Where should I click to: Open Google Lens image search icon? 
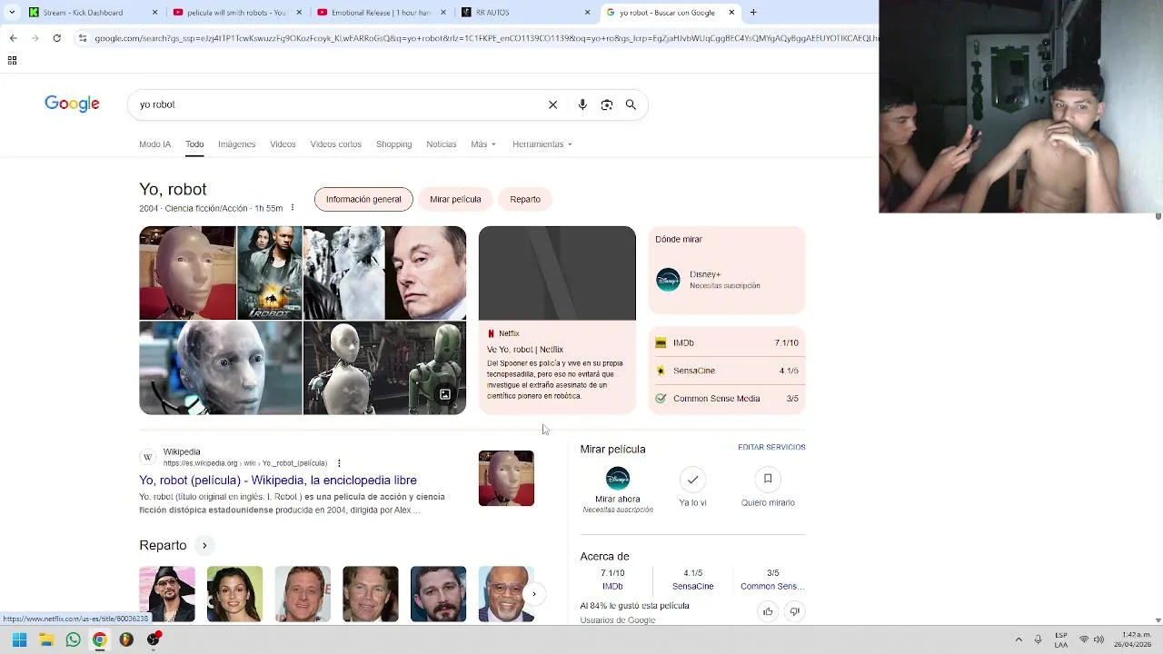[607, 104]
